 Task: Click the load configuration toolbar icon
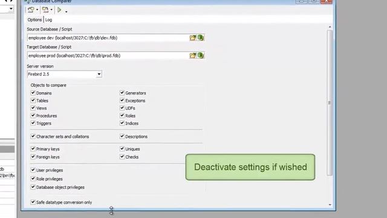coord(31,10)
